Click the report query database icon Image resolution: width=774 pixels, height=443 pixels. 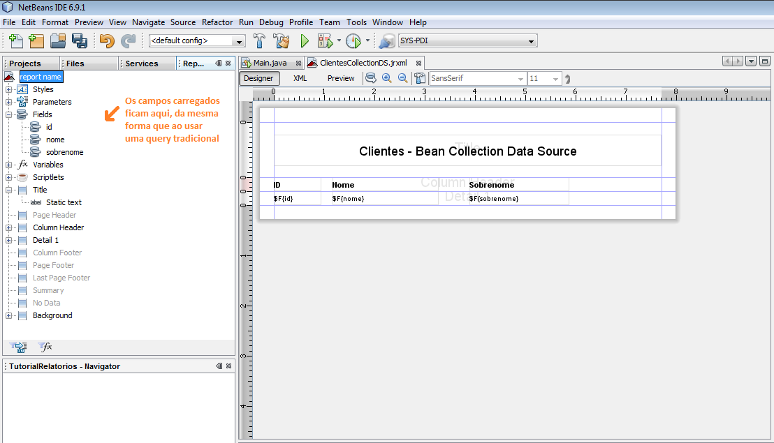coord(371,78)
